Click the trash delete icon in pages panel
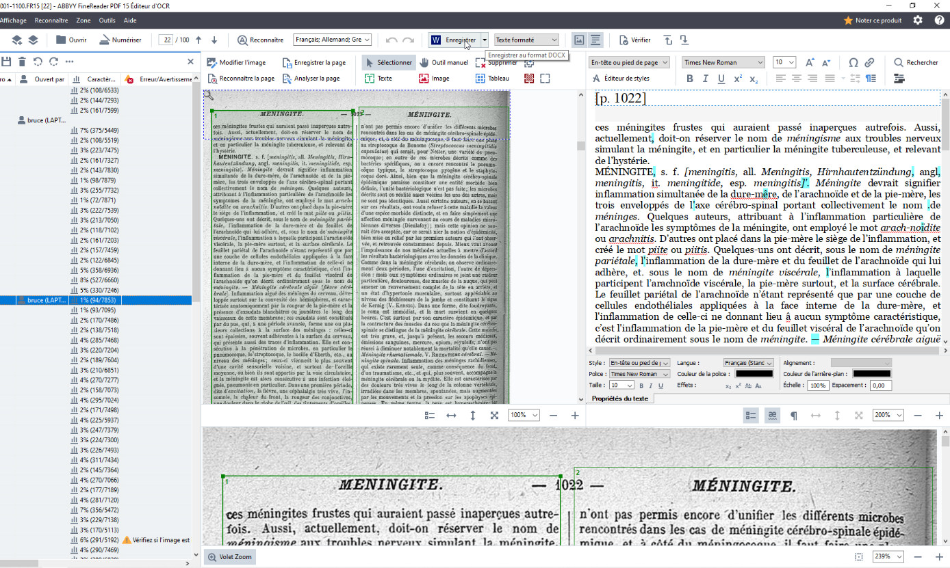Image resolution: width=950 pixels, height=568 pixels. coord(22,62)
